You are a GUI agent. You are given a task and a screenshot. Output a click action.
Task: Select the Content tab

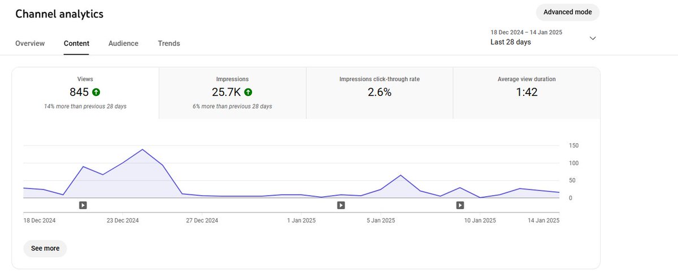(x=76, y=43)
